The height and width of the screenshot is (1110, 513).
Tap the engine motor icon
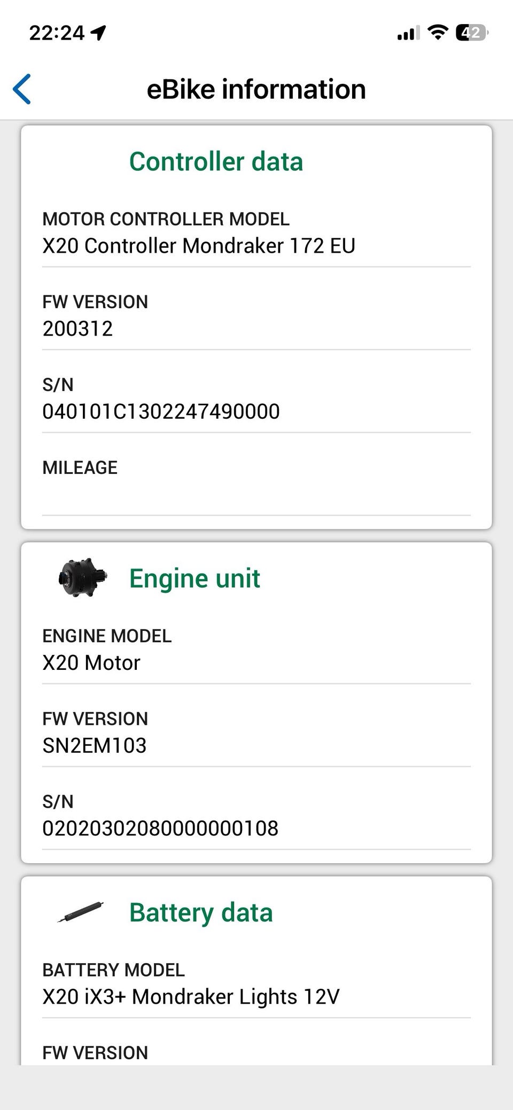82,577
